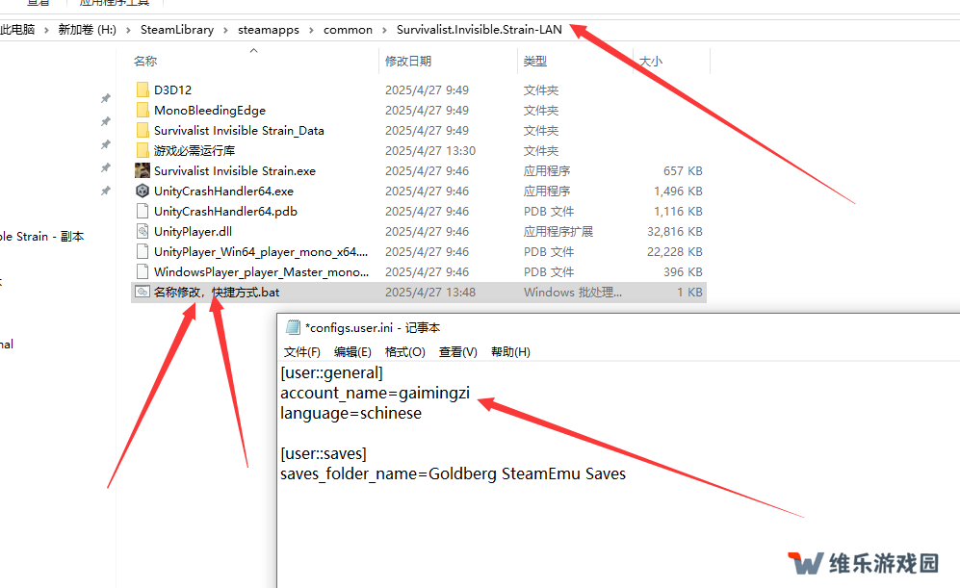Click the 名称修改，快捷方式.bat batch file icon
Image resolution: width=960 pixels, height=588 pixels.
143,292
